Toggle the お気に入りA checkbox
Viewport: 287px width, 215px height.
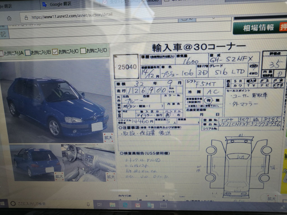pos(1,53)
